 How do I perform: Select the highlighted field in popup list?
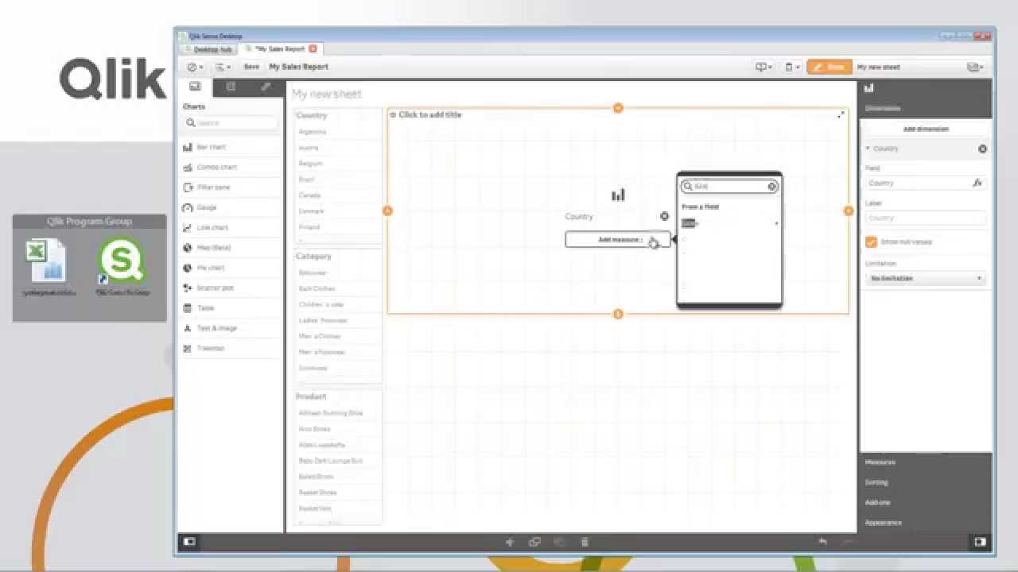pos(729,224)
